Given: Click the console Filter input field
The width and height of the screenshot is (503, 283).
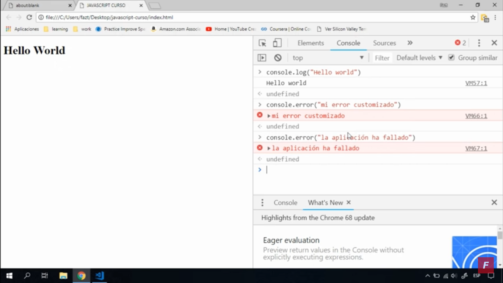Looking at the screenshot, I should [x=382, y=58].
